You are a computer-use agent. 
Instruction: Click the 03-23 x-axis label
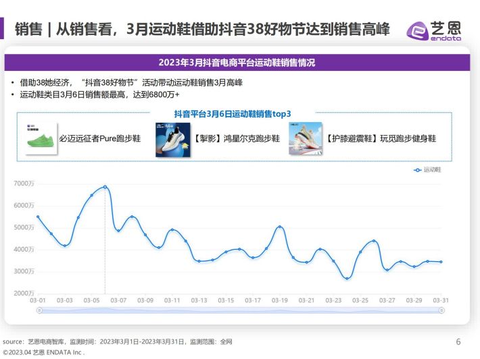[333, 300]
